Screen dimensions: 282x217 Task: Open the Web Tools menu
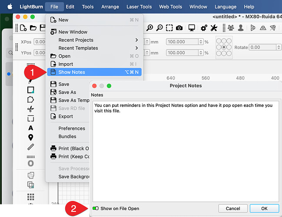coord(170,7)
